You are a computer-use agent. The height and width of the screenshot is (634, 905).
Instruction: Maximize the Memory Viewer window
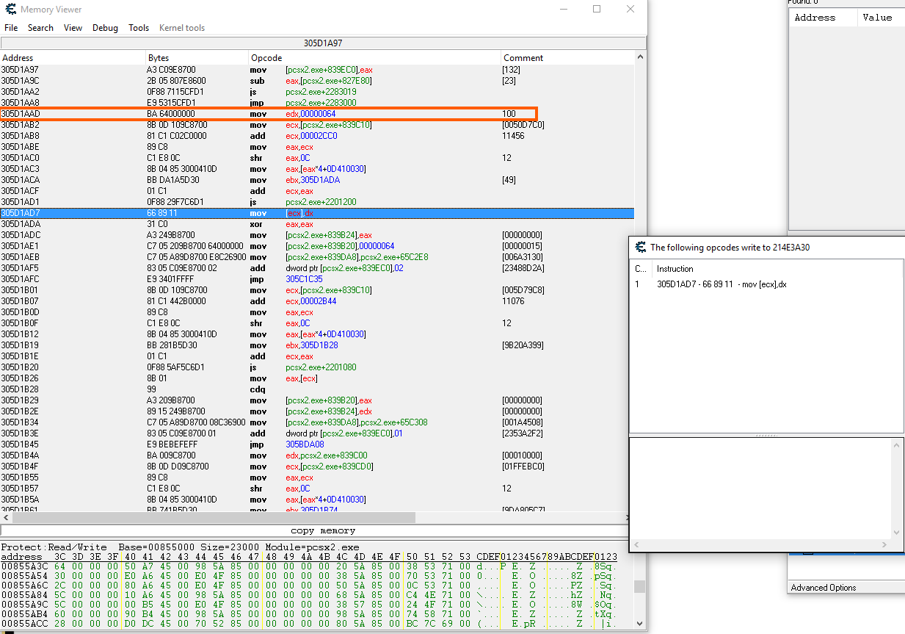point(597,10)
